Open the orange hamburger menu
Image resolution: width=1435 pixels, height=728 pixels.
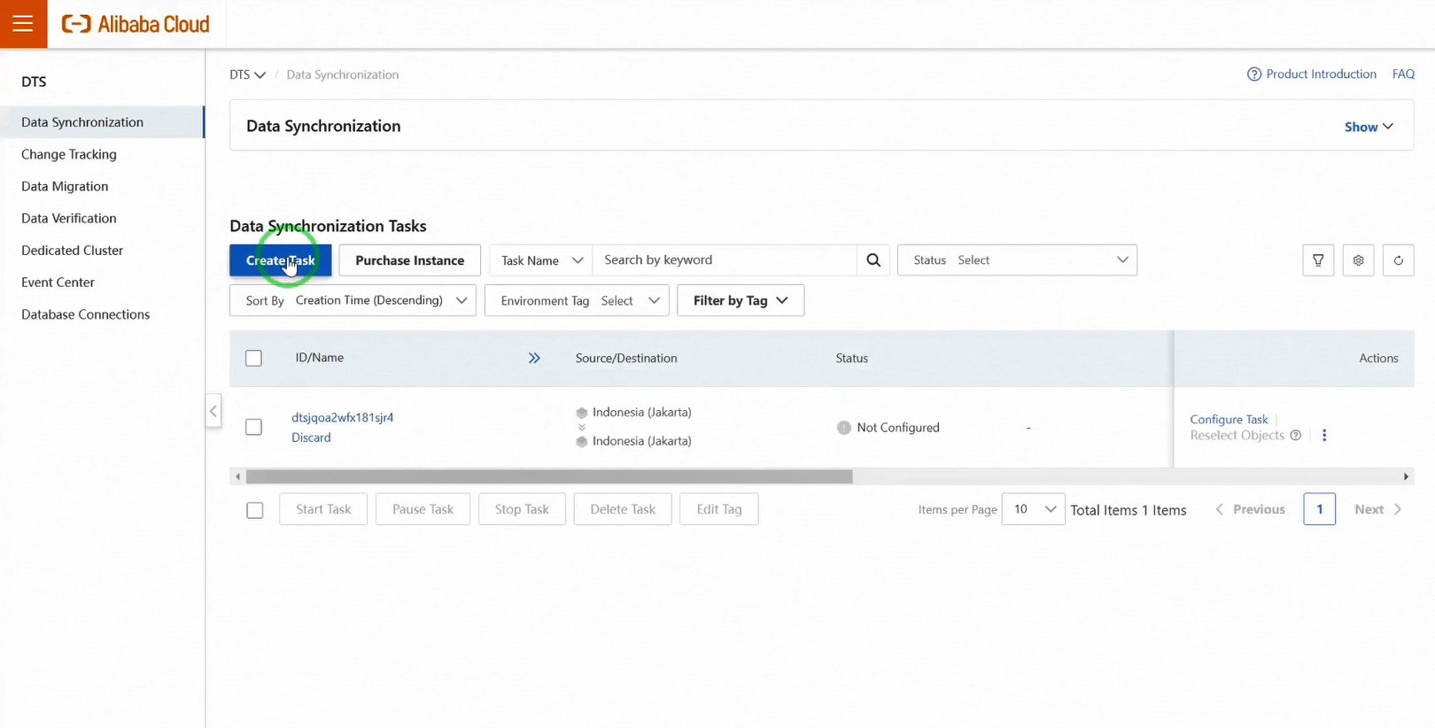point(23,24)
